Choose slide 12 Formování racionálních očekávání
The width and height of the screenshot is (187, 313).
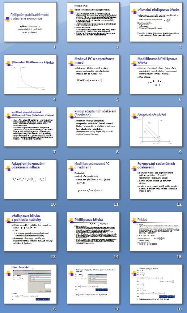point(156,179)
